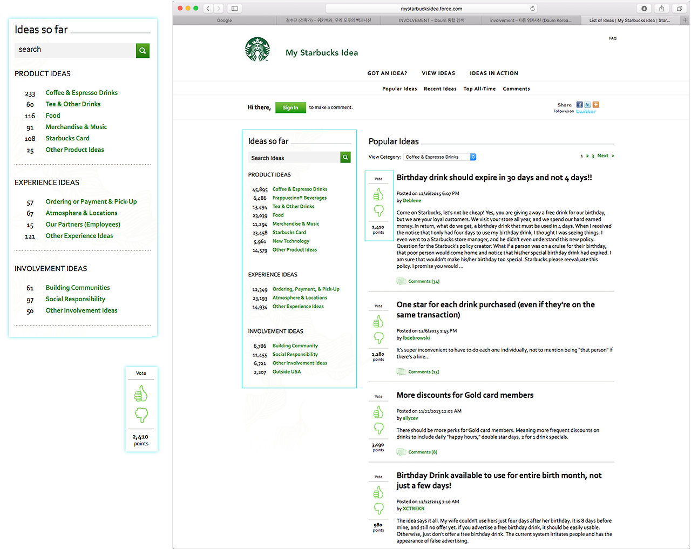
Task: View author Deblene's profile
Action: coord(412,201)
